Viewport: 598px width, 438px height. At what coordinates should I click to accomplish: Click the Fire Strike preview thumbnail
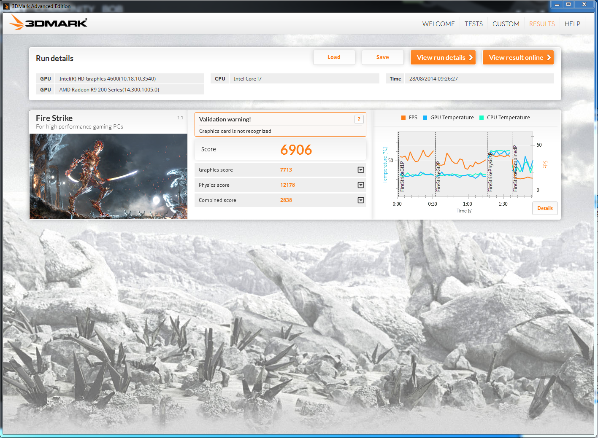pos(108,176)
